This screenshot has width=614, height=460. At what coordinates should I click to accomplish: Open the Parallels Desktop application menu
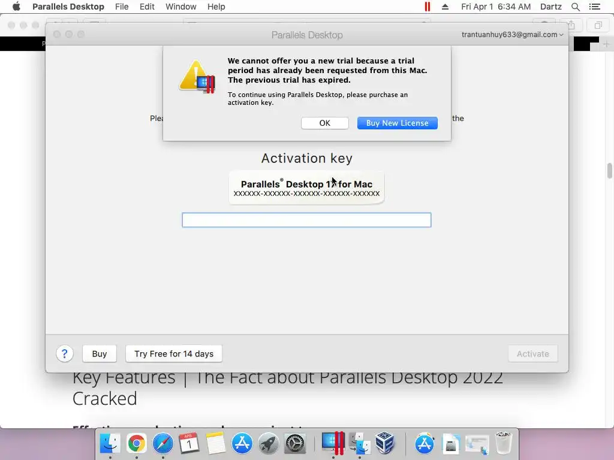pyautogui.click(x=68, y=7)
